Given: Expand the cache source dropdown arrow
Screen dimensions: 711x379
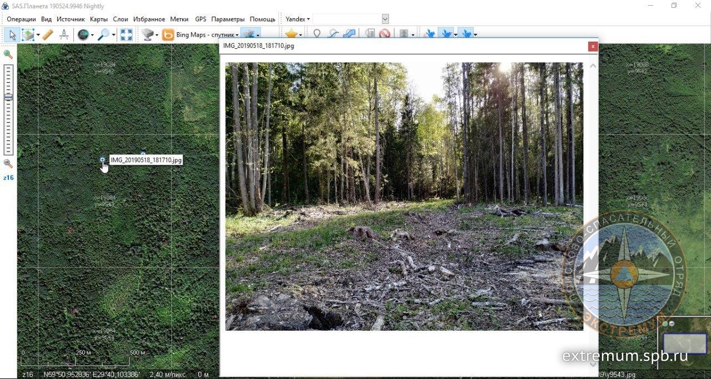Looking at the screenshot, I should pos(157,35).
